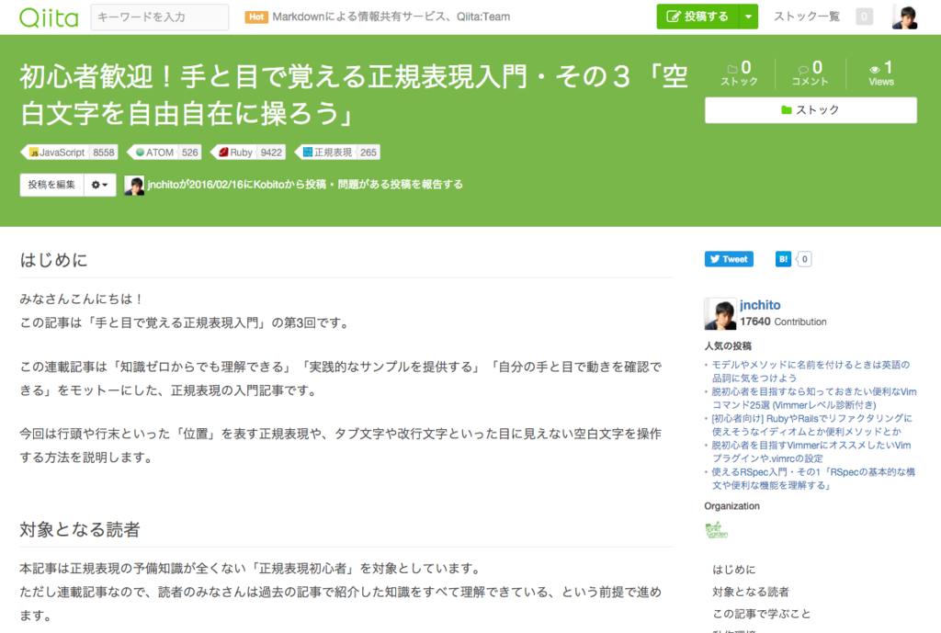Open popular post about モデルやメソッドに名前
Viewport: 941px width, 633px height.
point(811,371)
